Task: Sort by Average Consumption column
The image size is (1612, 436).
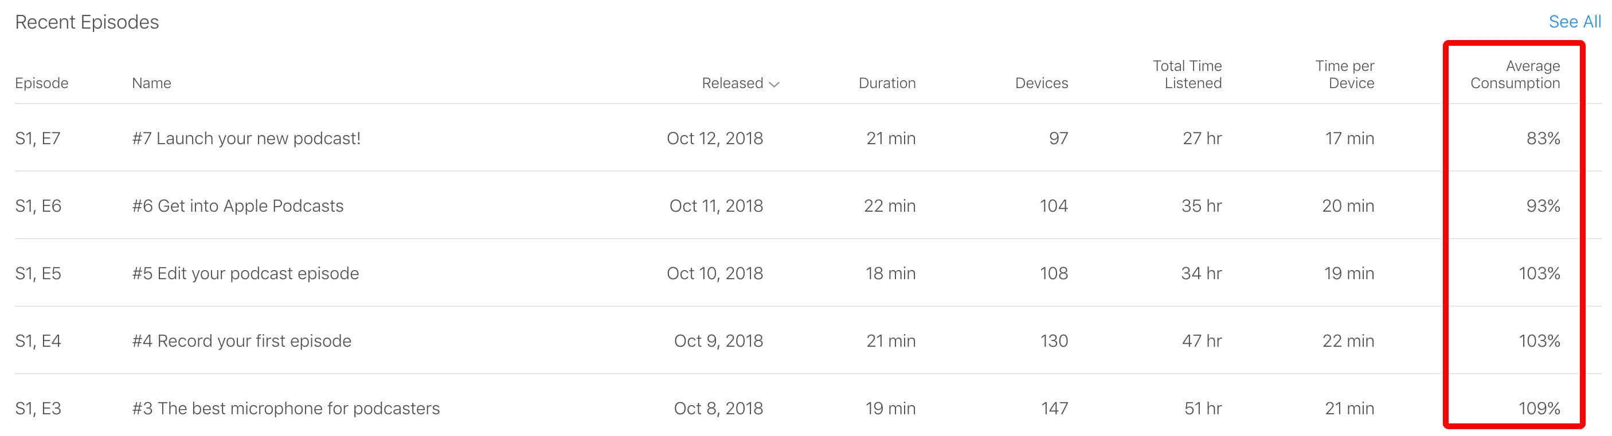Action: coord(1515,74)
